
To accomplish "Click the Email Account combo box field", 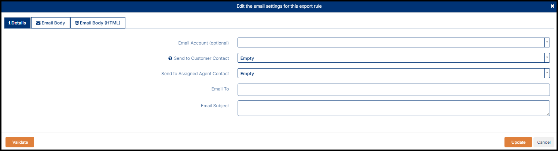I will pyautogui.click(x=391, y=43).
